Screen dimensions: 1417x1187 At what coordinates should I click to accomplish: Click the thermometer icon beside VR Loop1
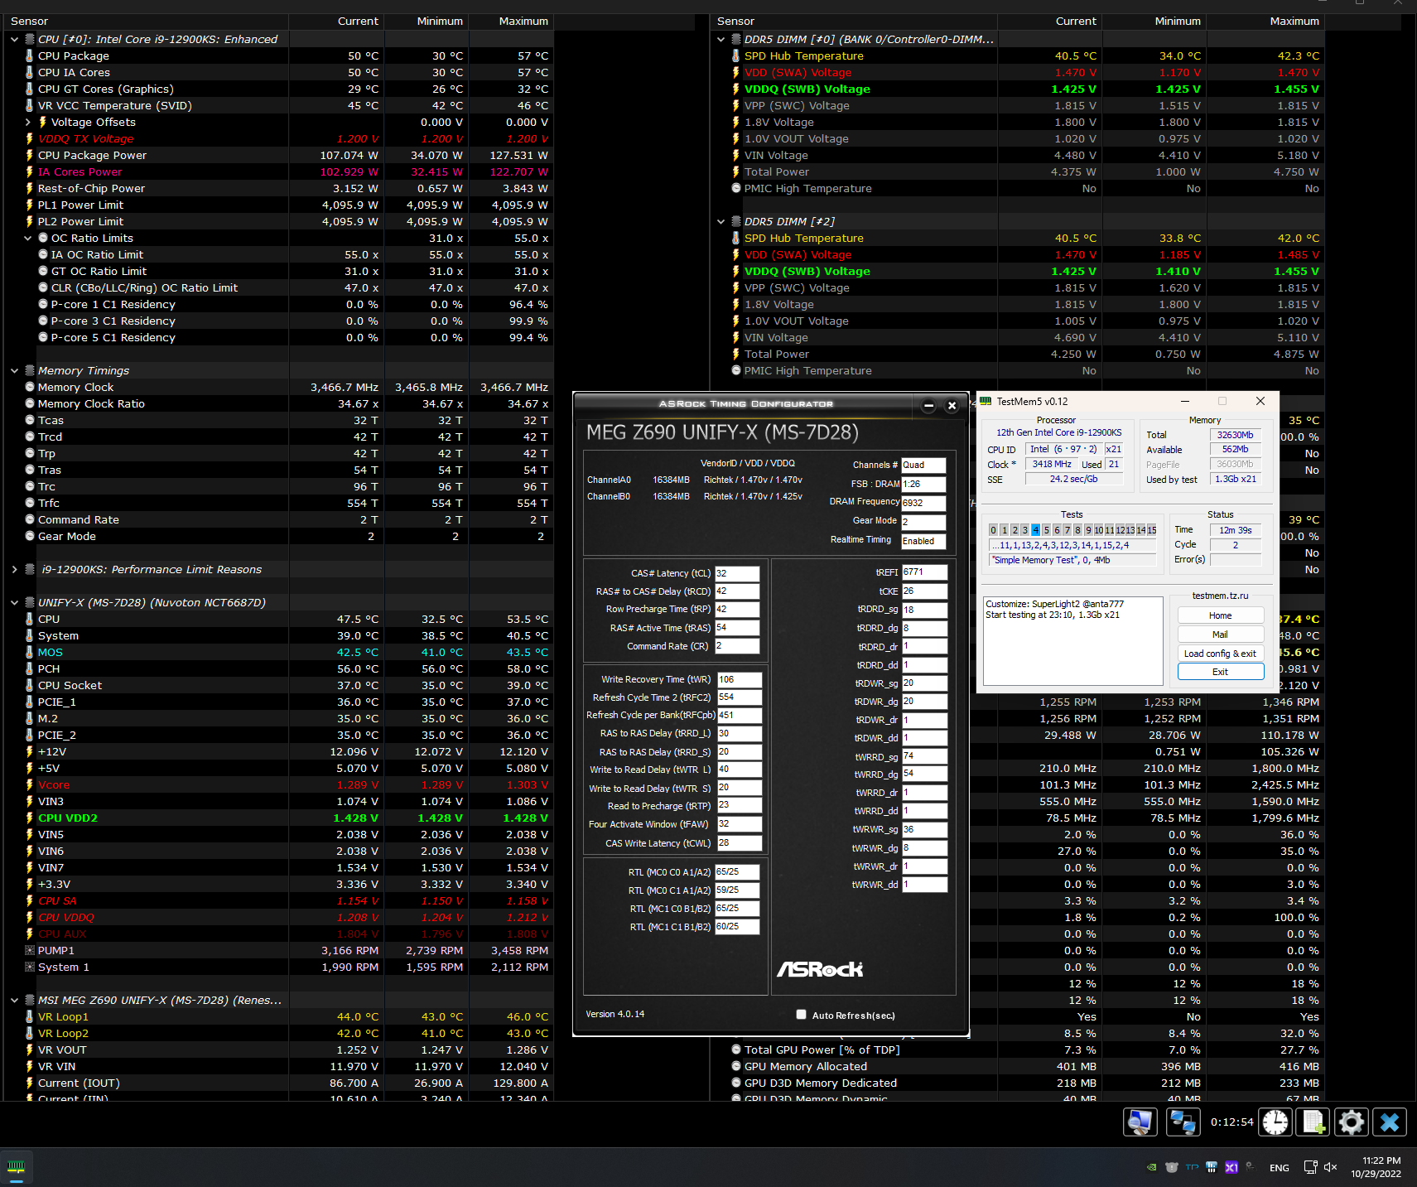pos(30,1016)
